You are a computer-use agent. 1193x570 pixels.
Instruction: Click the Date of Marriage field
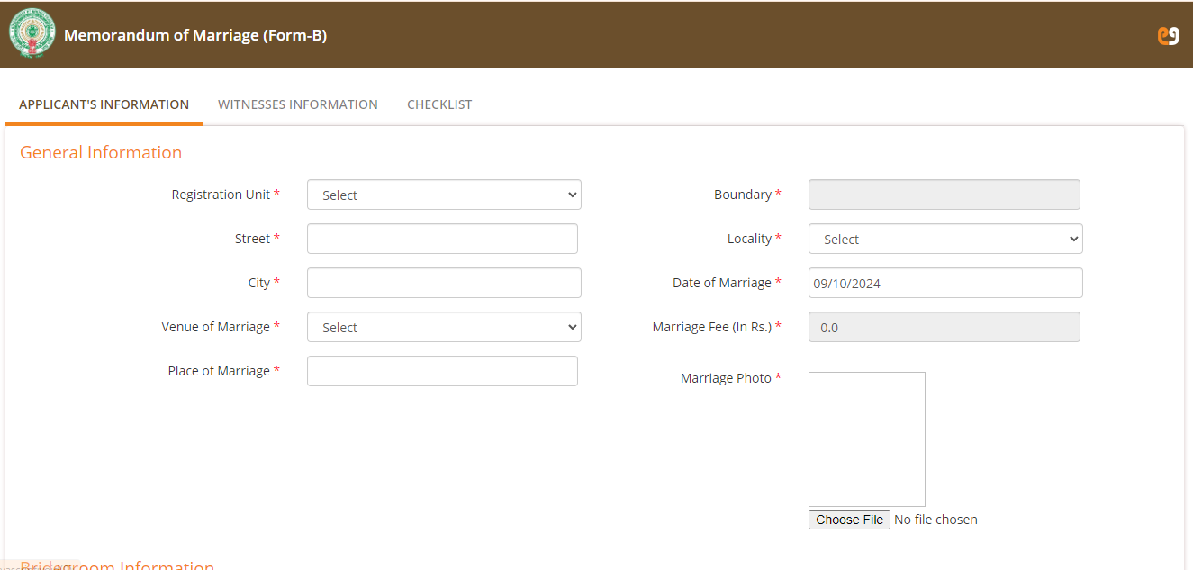(x=945, y=283)
